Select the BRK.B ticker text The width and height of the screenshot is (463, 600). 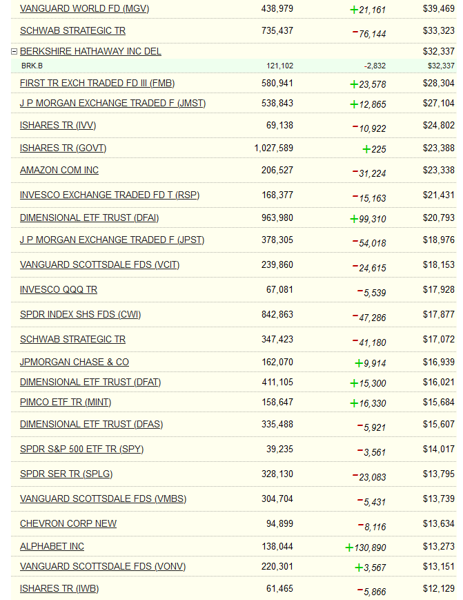(x=32, y=66)
